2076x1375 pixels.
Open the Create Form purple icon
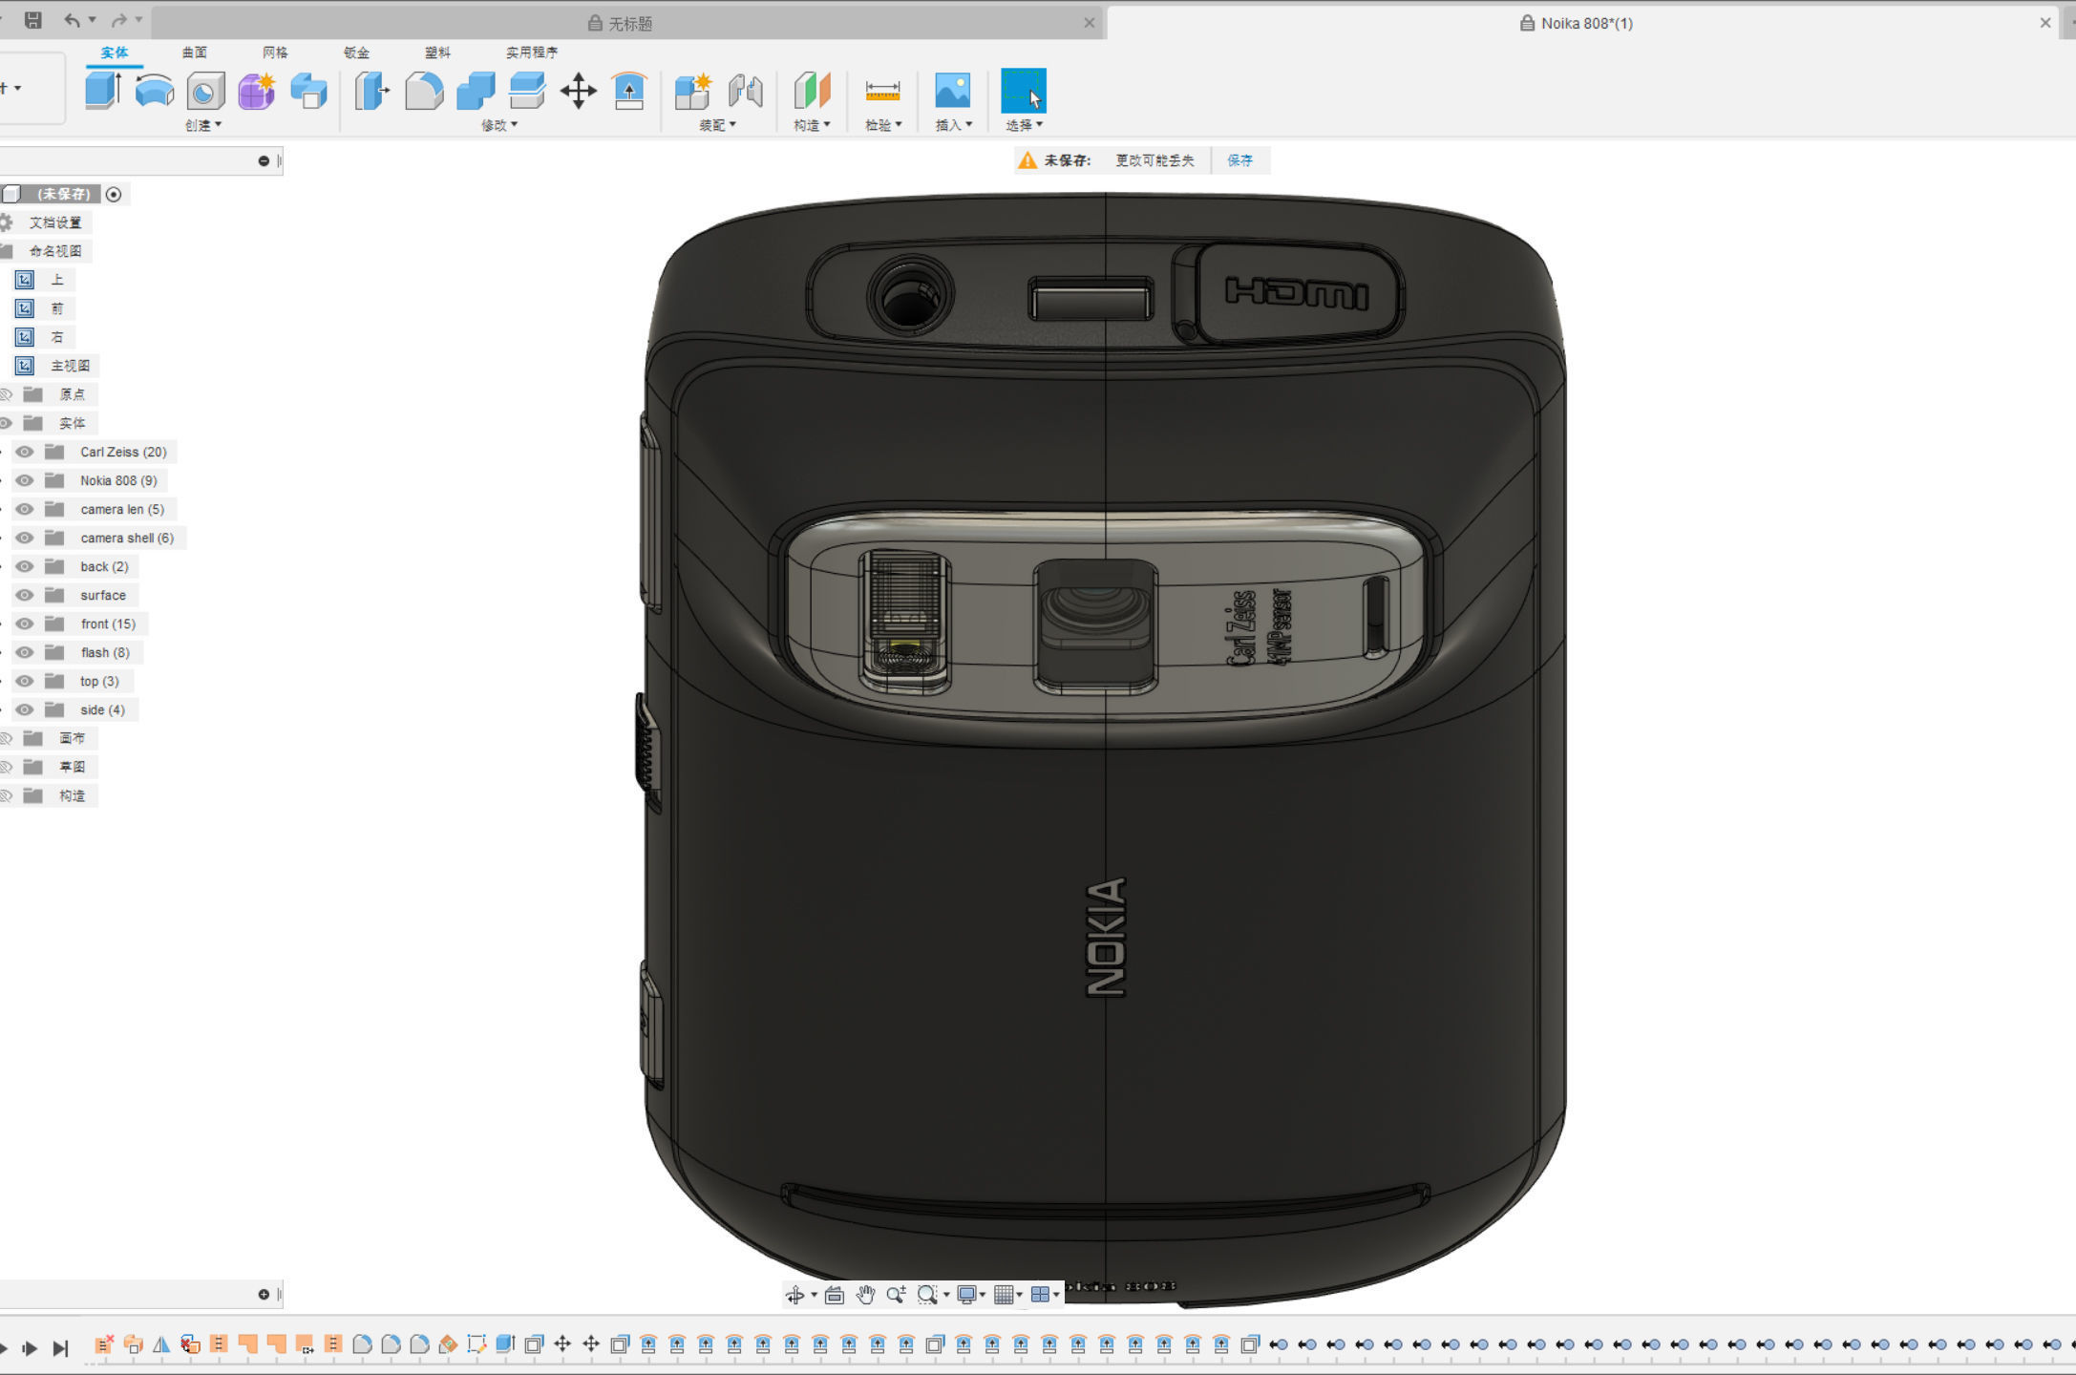(x=257, y=92)
